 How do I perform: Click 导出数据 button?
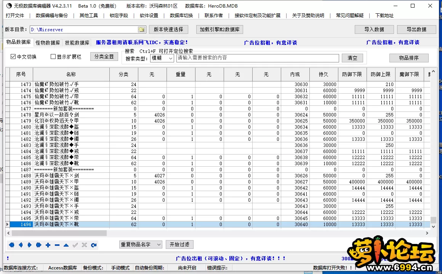click(416, 29)
